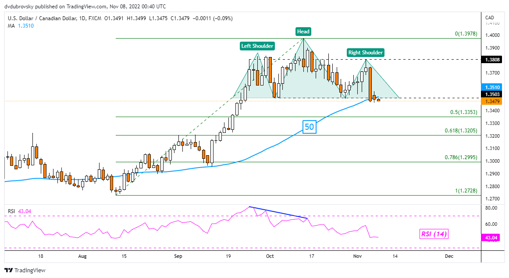Click "Nov" on the time axis
Image resolution: width=509 pixels, height=278 pixels.
tap(357, 256)
